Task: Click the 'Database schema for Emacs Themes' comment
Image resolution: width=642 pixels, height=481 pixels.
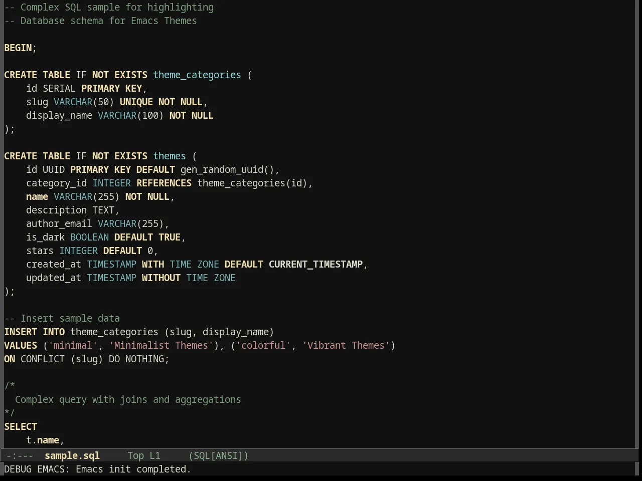Action: click(100, 21)
